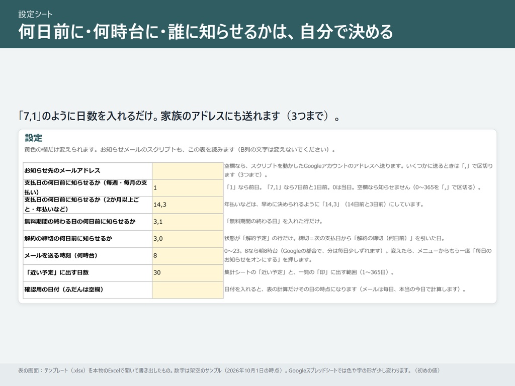Click the slide title 何日前に・何時台に・誰に知らせるかは
Screen dimensions: 515x386
coord(206,32)
